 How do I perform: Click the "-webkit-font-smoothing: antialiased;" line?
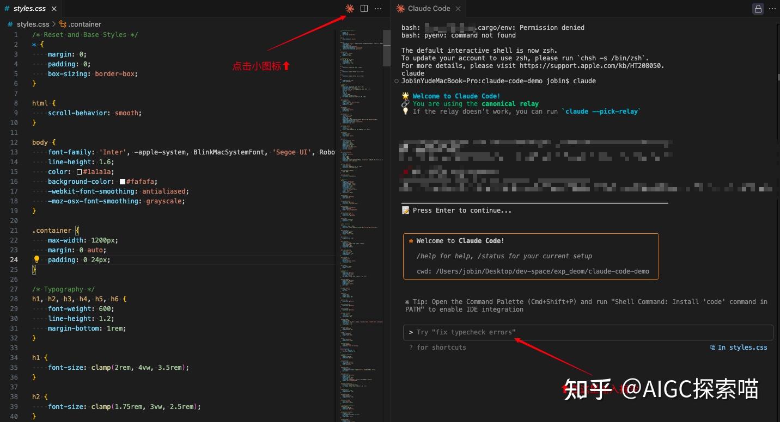coord(118,191)
